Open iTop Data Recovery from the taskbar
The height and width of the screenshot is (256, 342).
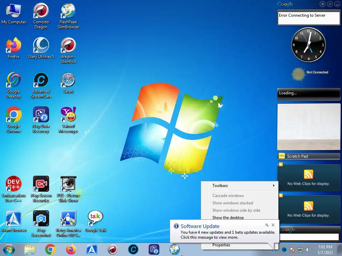point(154,249)
